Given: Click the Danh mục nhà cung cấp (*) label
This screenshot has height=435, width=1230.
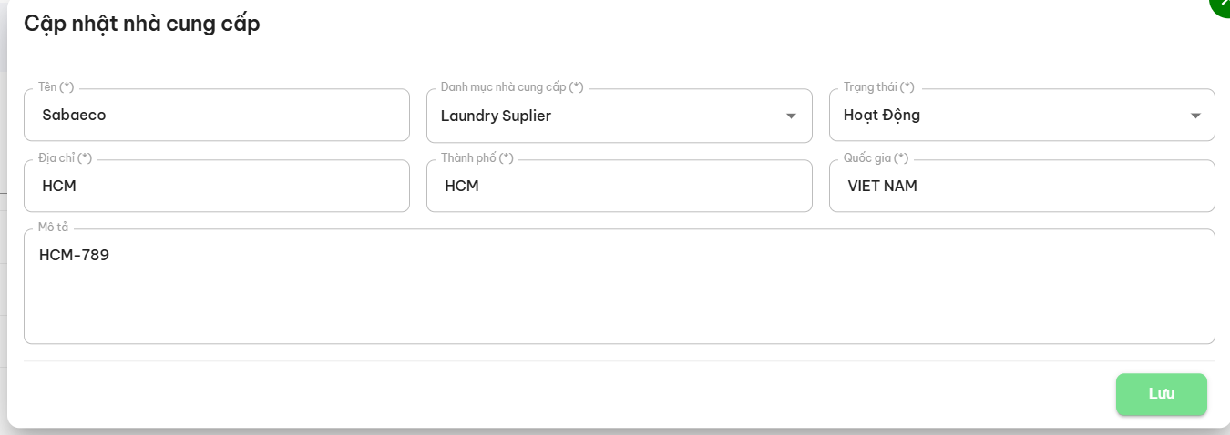Looking at the screenshot, I should 512,87.
